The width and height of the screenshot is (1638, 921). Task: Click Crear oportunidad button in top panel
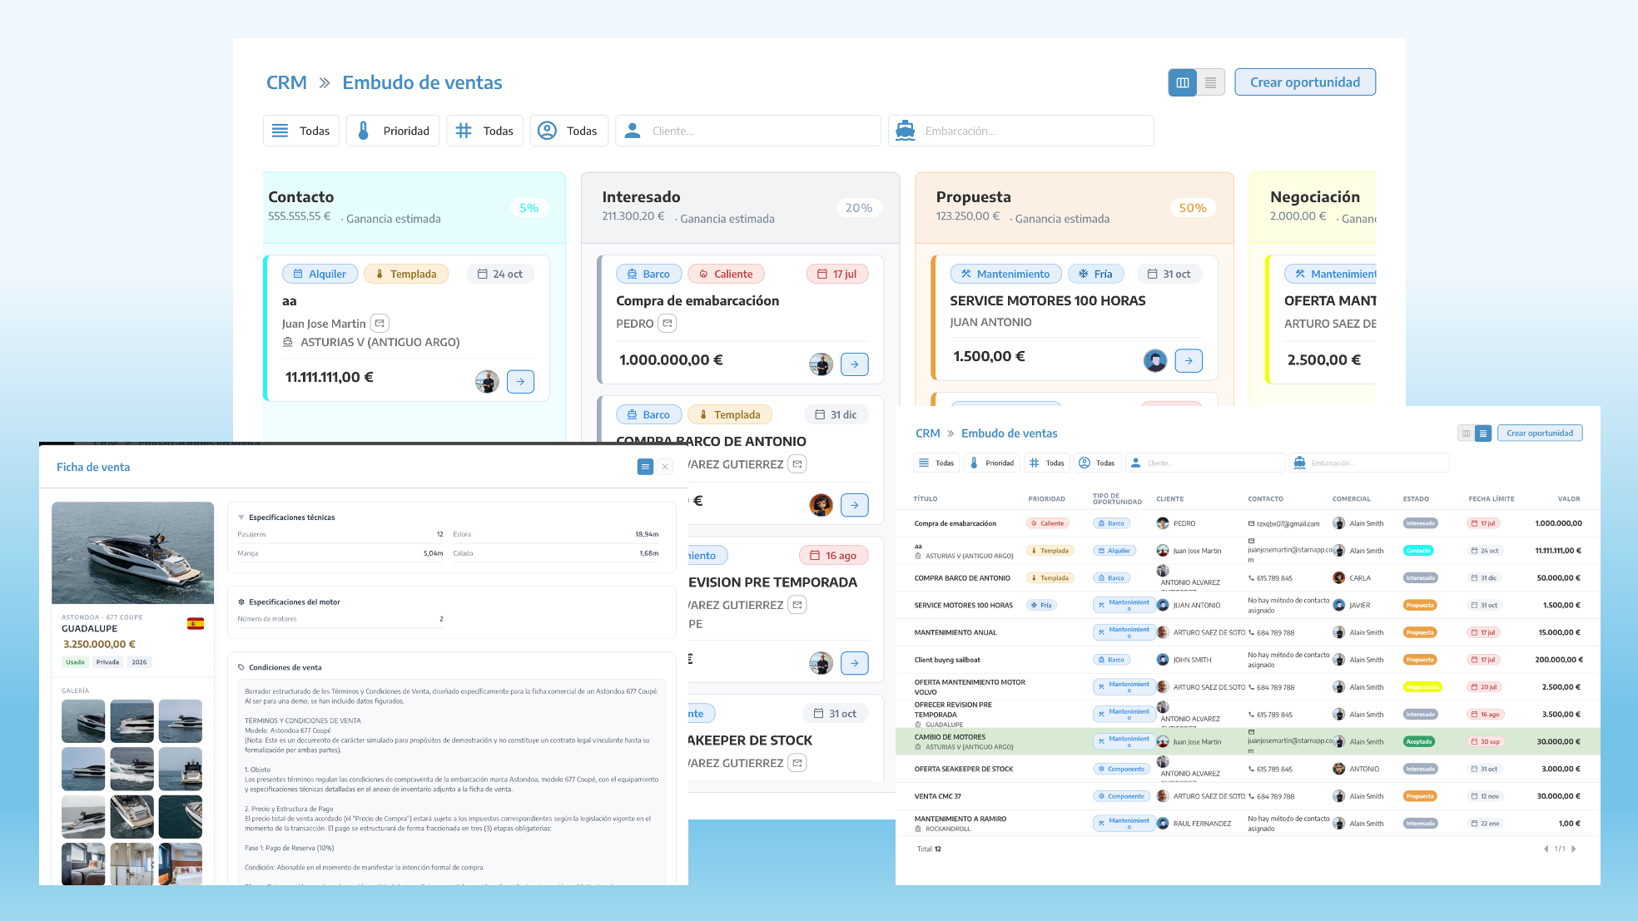(1304, 82)
